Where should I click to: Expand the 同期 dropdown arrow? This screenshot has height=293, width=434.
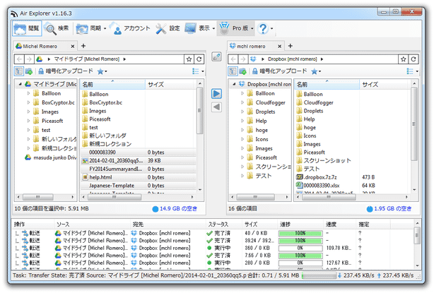pos(105,28)
